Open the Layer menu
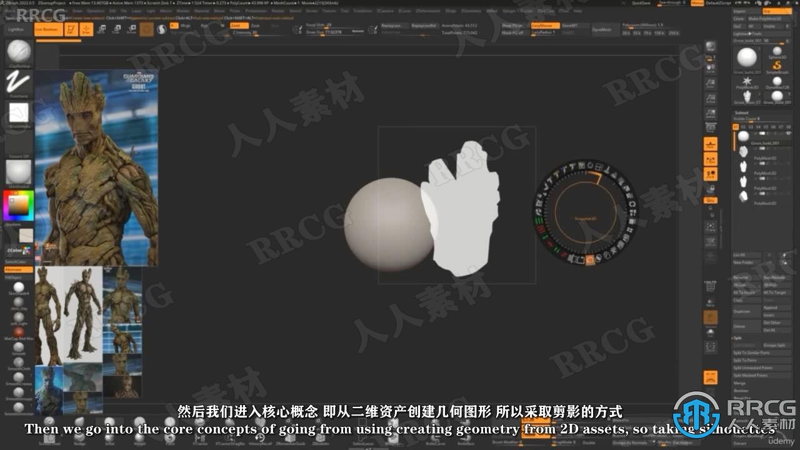 coord(136,11)
